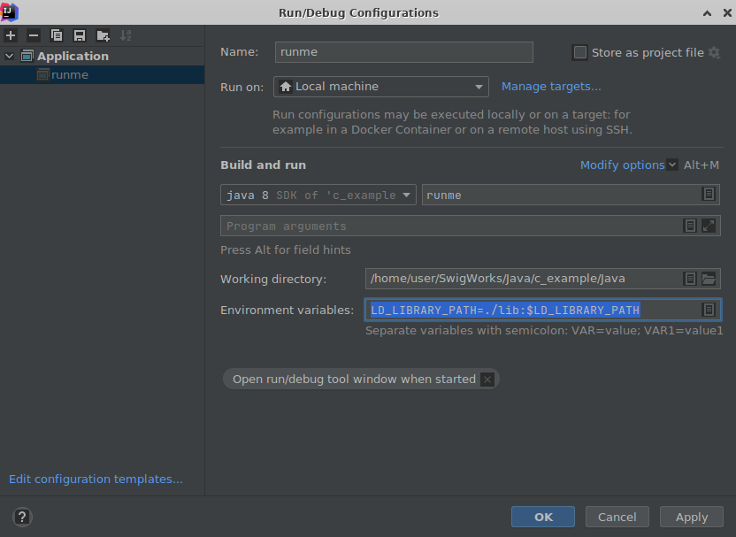Click the Manage targets link
This screenshot has height=537, width=736.
click(x=551, y=87)
